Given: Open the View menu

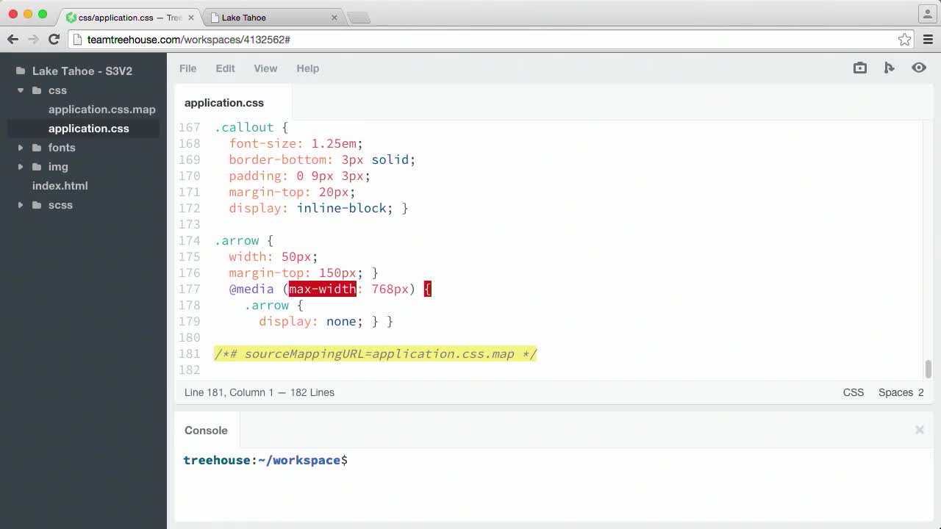Looking at the screenshot, I should [265, 68].
